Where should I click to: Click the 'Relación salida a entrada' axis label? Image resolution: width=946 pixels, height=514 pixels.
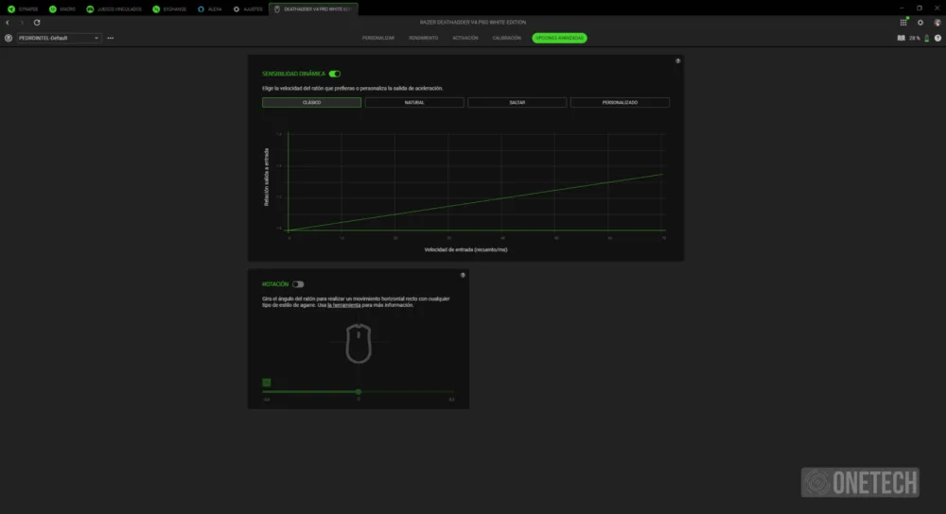coord(266,177)
